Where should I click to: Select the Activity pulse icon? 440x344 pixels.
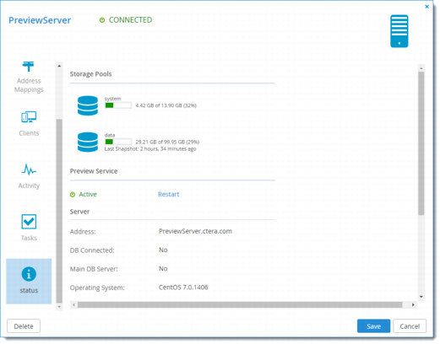[x=29, y=169]
